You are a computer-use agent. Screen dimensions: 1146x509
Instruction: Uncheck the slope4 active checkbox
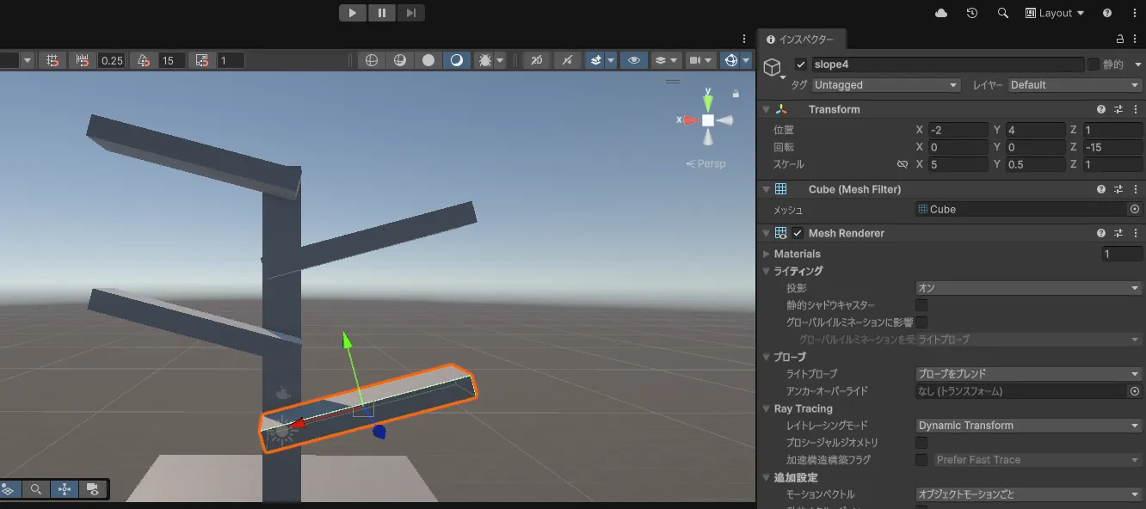[801, 64]
